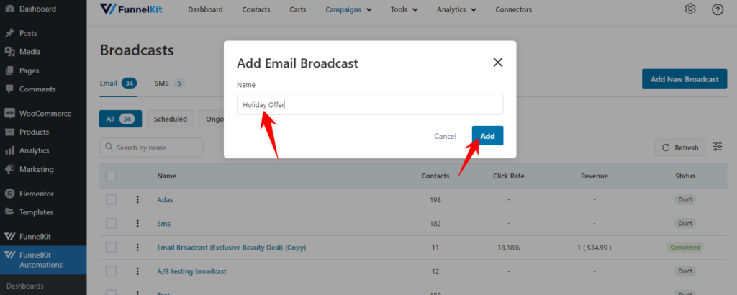Switch to the Email broadcasts tab
This screenshot has width=737, height=295.
[118, 83]
